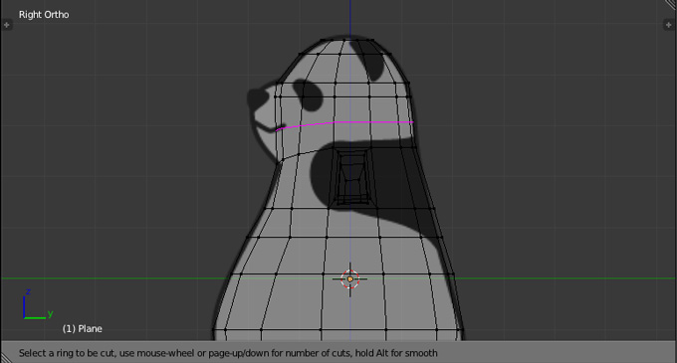Screen dimensions: 677x363
Task: Click the bottom-left area split corner widget
Action: pos(6,357)
